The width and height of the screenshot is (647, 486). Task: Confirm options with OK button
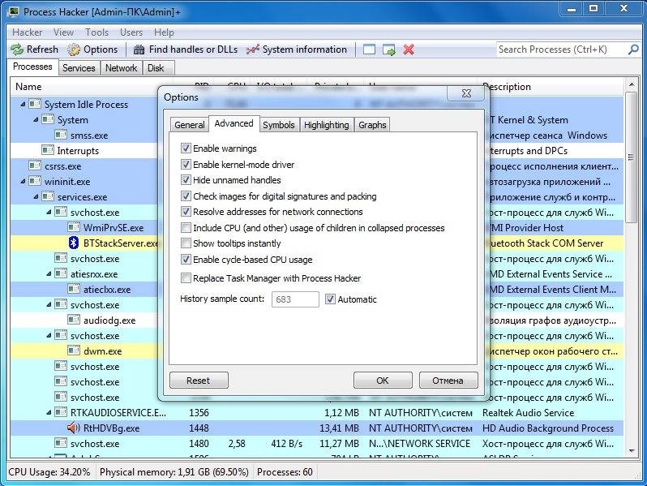pyautogui.click(x=383, y=381)
